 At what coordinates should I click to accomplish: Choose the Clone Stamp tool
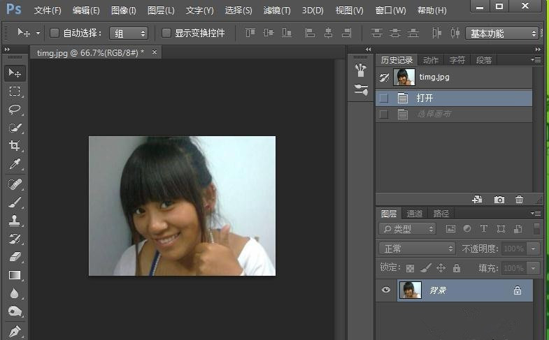tap(15, 220)
